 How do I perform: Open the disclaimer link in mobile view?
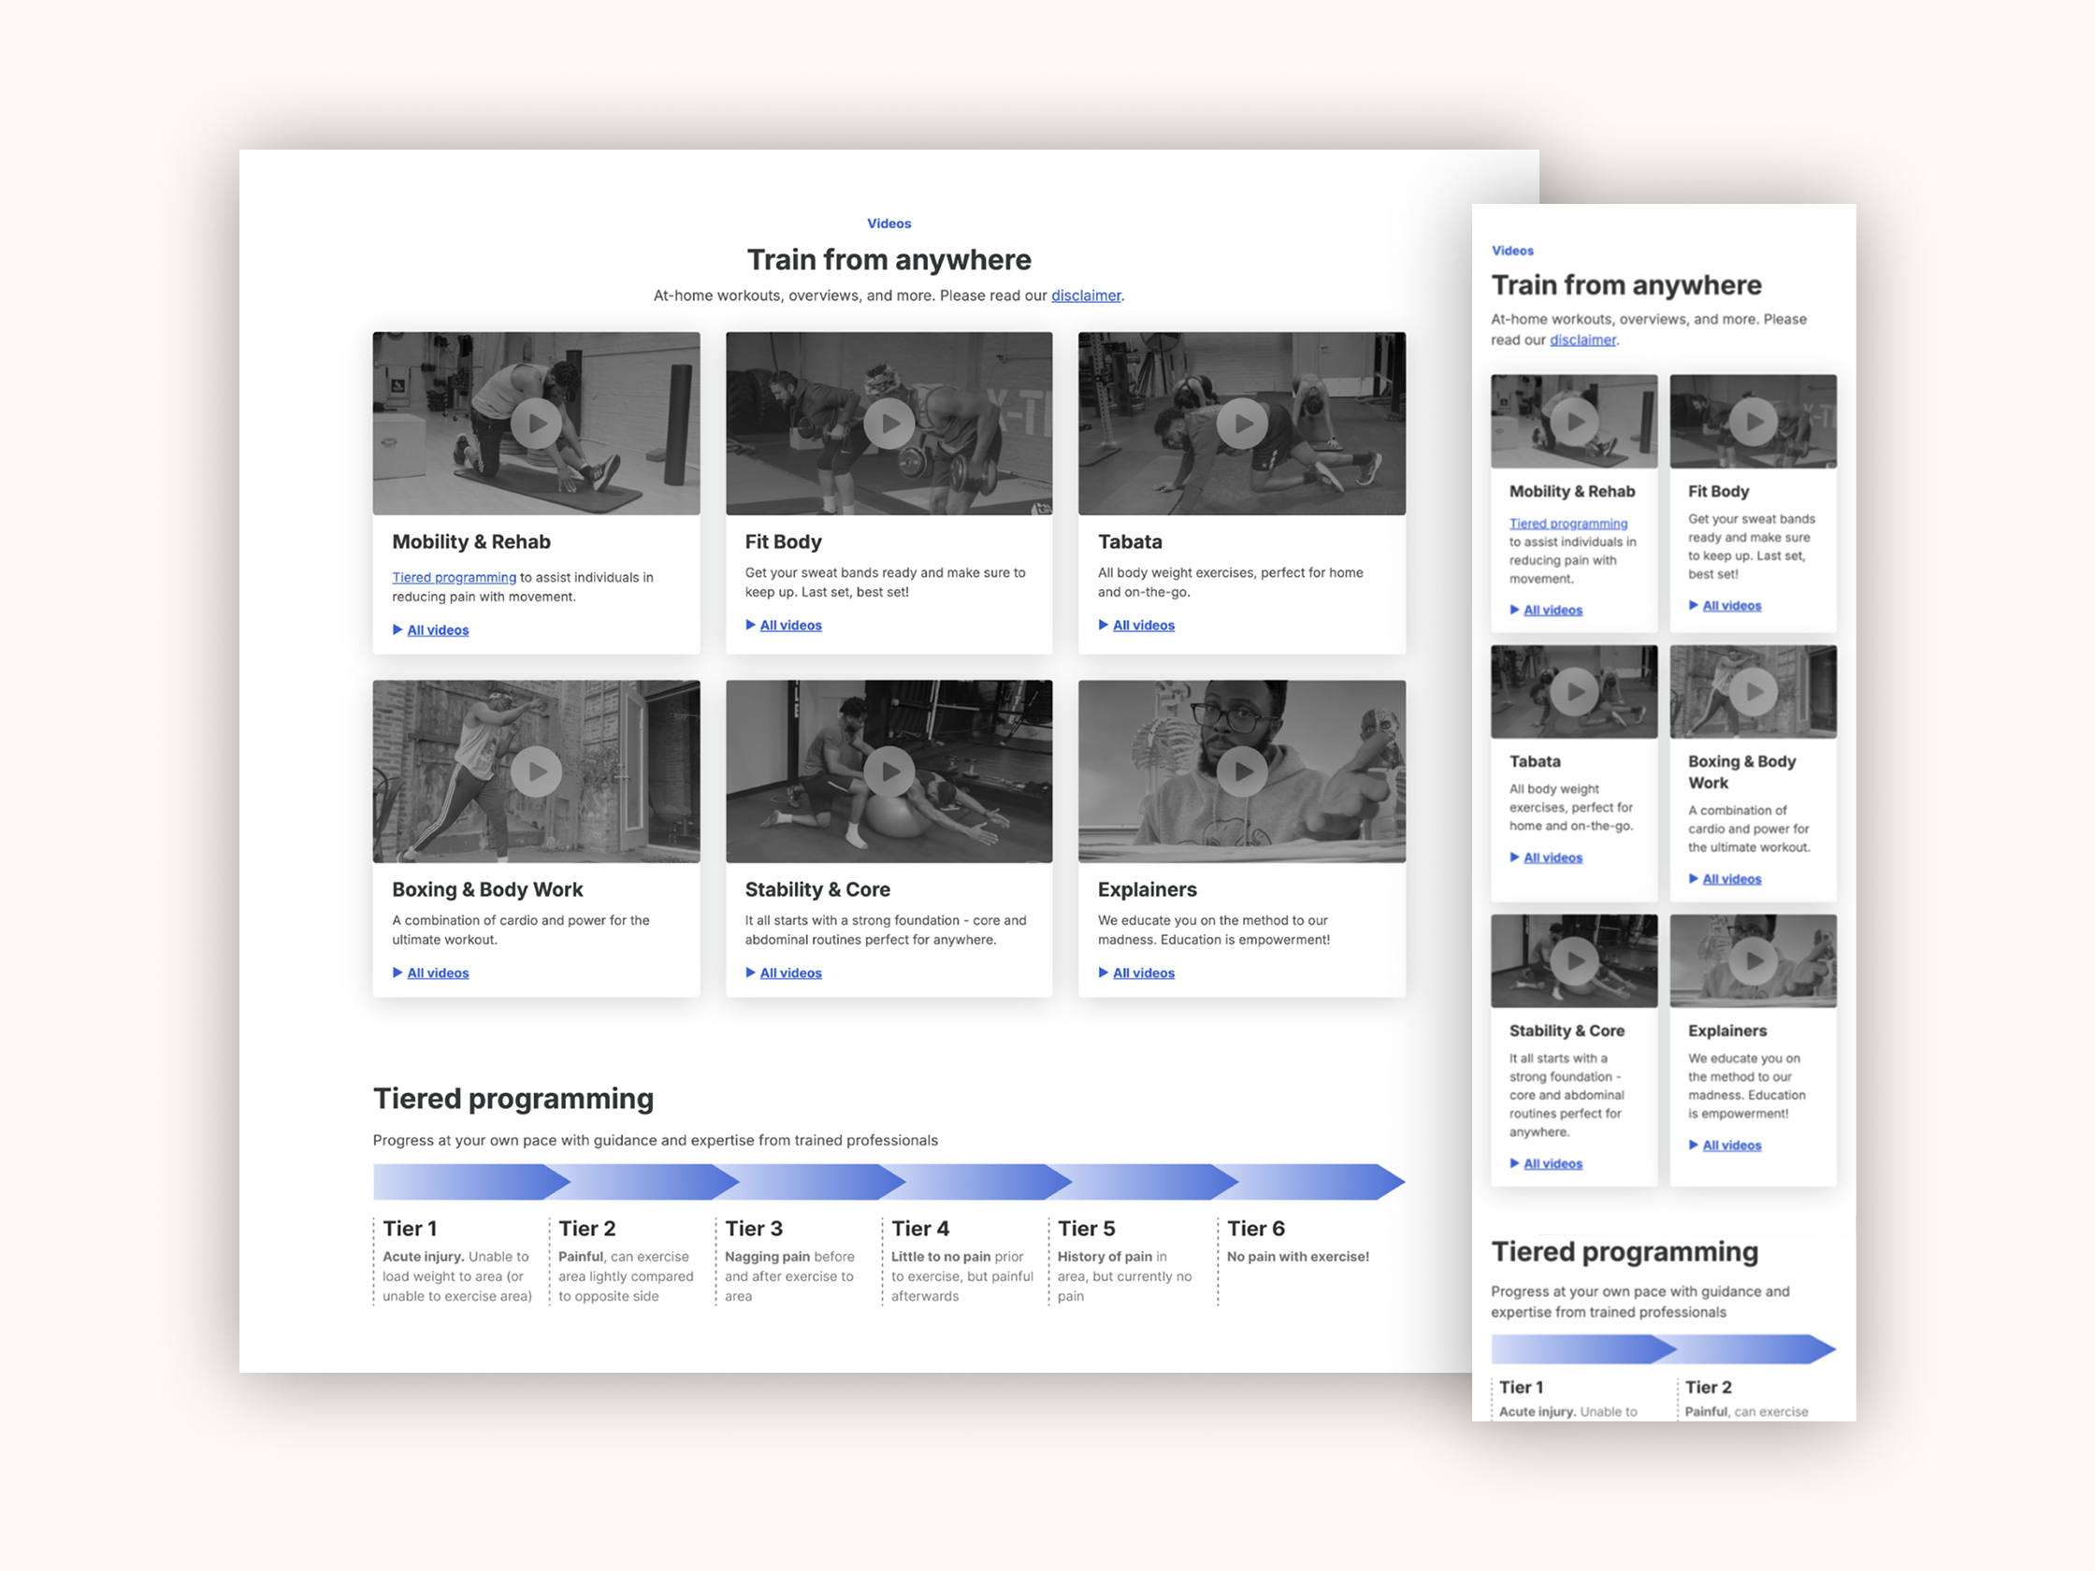(x=1582, y=340)
